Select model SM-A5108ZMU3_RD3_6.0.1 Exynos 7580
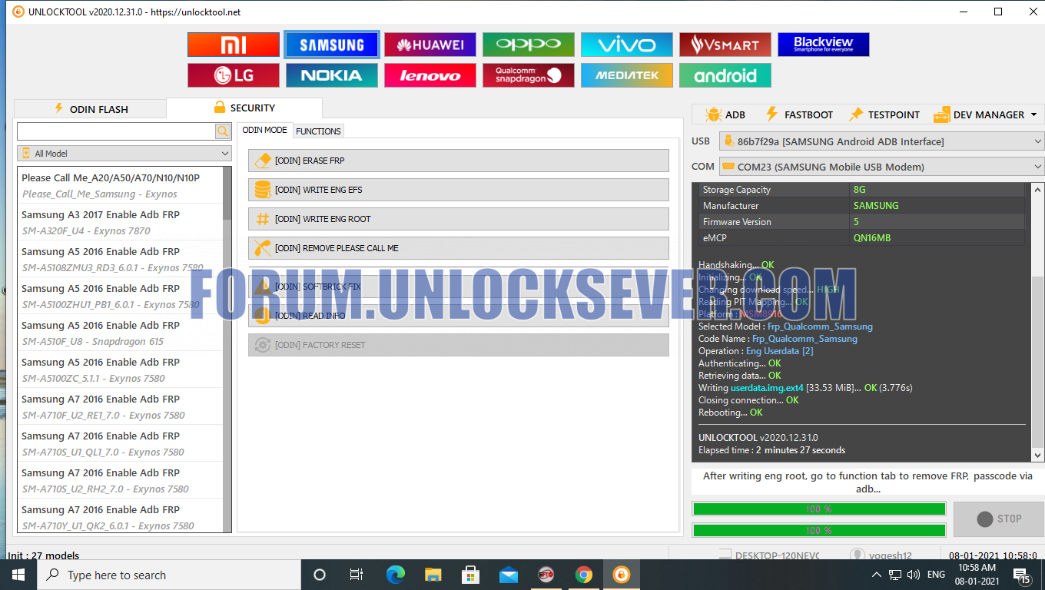Viewport: 1045px width, 590px height. tap(121, 259)
